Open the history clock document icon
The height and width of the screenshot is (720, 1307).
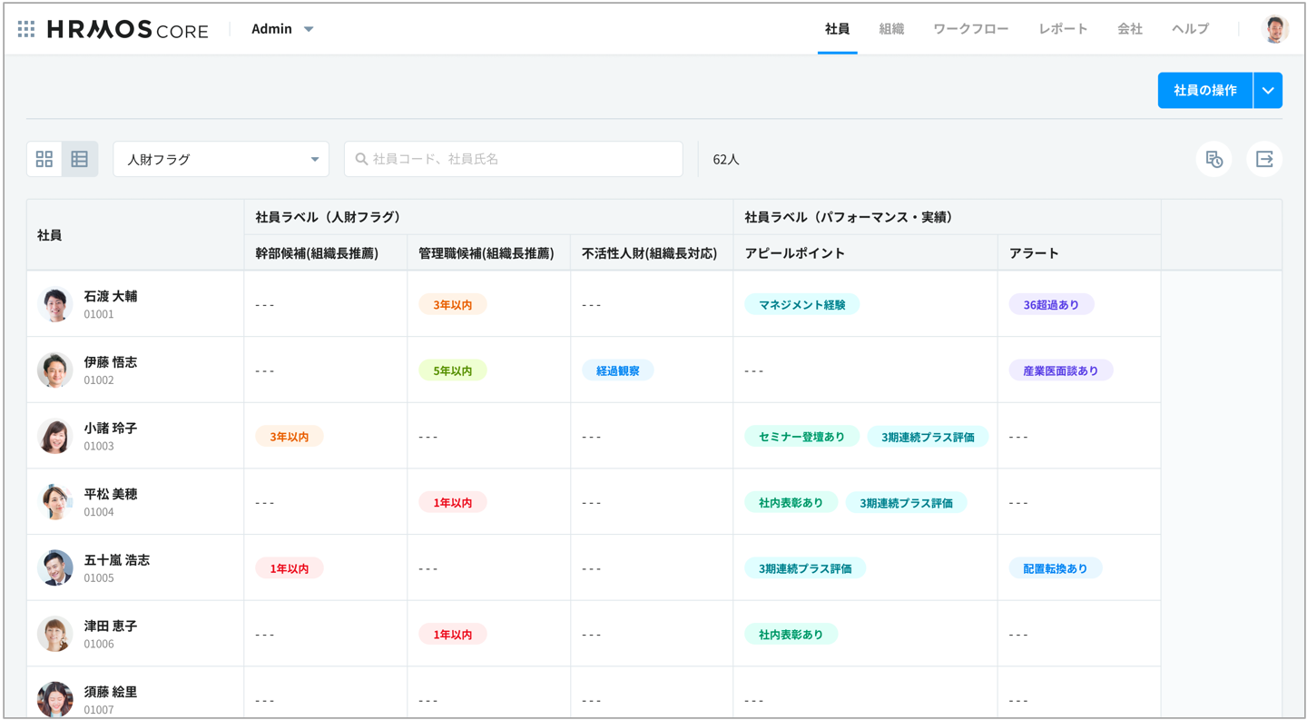pos(1214,160)
